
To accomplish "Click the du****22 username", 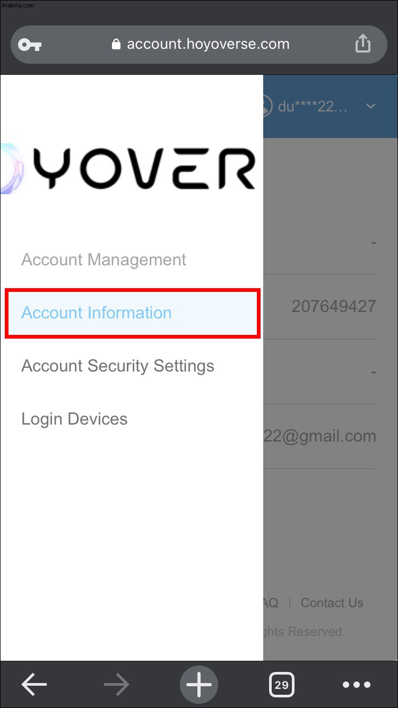I will point(313,106).
